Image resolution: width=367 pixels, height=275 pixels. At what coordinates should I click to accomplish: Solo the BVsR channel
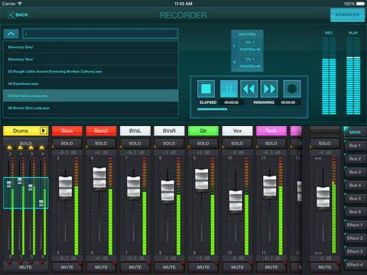click(x=169, y=144)
